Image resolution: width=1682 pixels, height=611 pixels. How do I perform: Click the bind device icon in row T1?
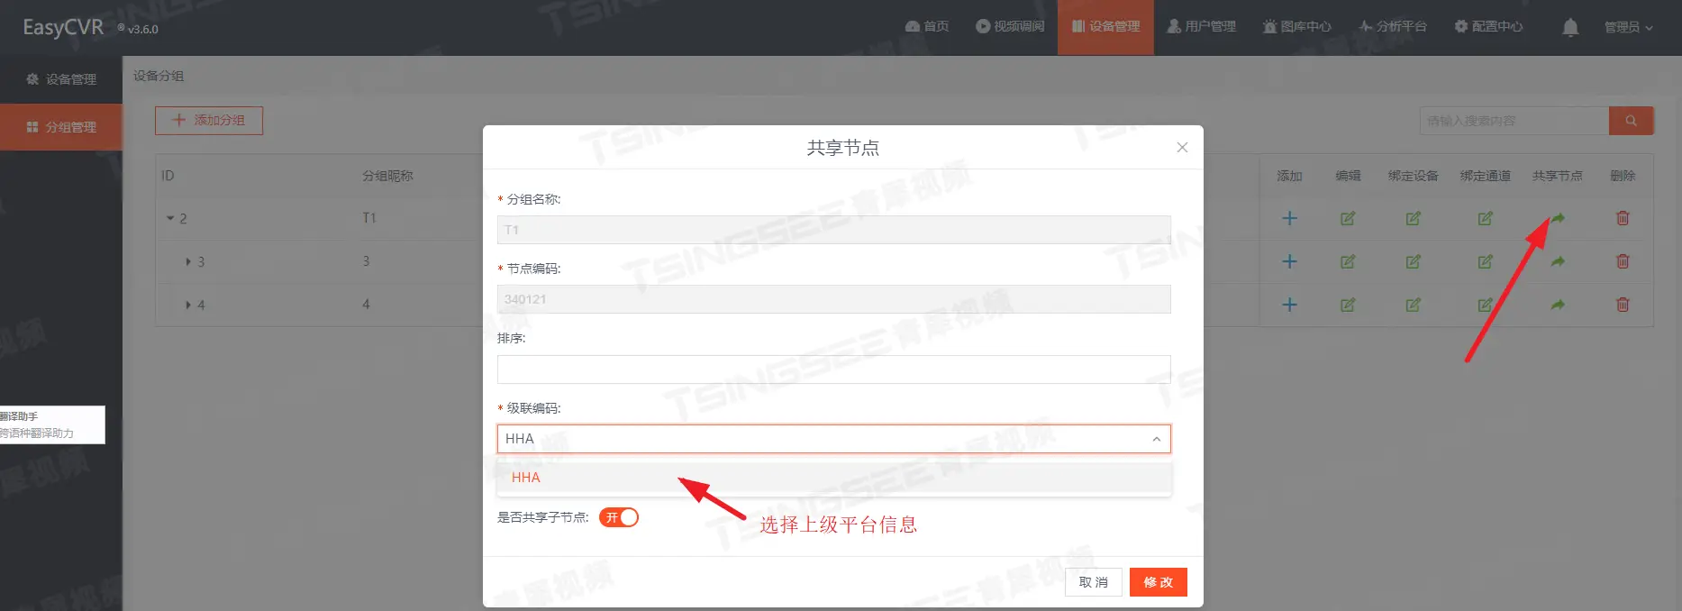click(1413, 218)
